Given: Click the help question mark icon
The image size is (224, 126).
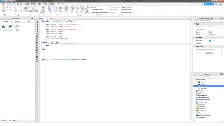Looking at the screenshot, I should (213, 4).
